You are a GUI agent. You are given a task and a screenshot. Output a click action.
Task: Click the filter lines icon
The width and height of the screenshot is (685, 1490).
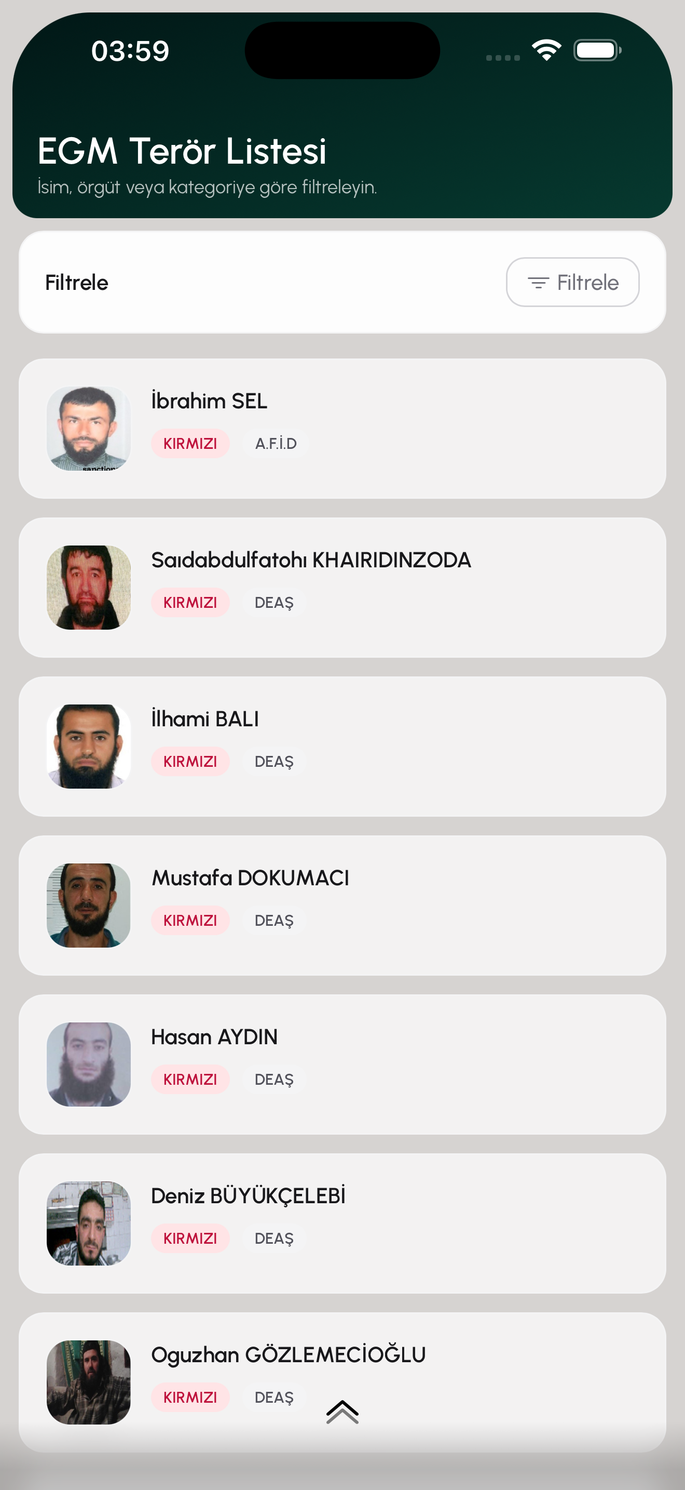pyautogui.click(x=538, y=283)
